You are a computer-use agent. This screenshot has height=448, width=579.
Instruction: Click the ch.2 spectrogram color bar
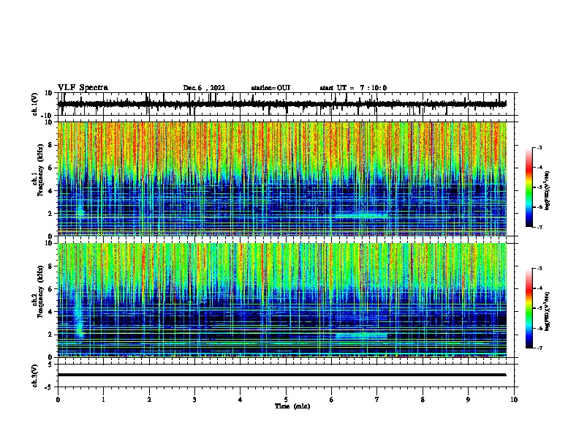tap(529, 308)
